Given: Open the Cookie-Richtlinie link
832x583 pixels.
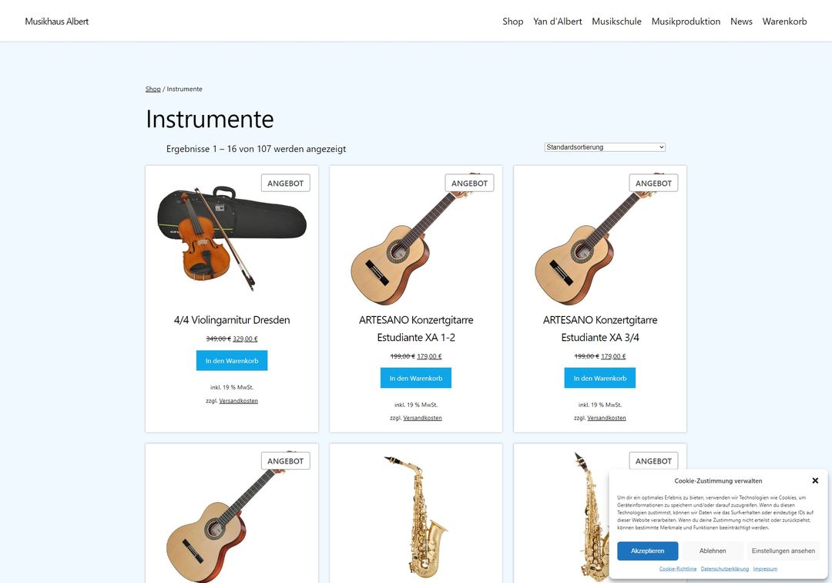Looking at the screenshot, I should pos(678,568).
